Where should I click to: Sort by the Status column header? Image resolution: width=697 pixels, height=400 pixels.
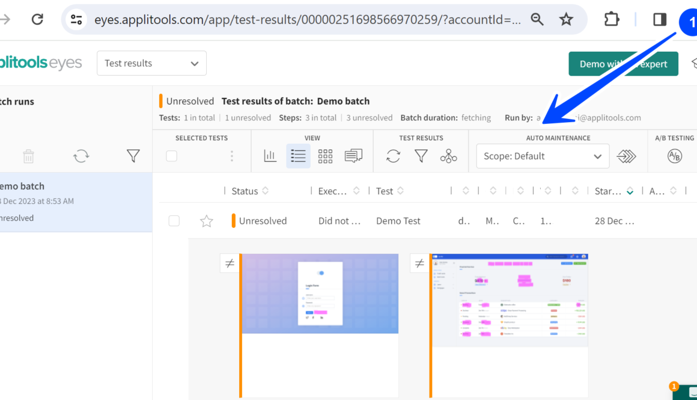tap(245, 191)
